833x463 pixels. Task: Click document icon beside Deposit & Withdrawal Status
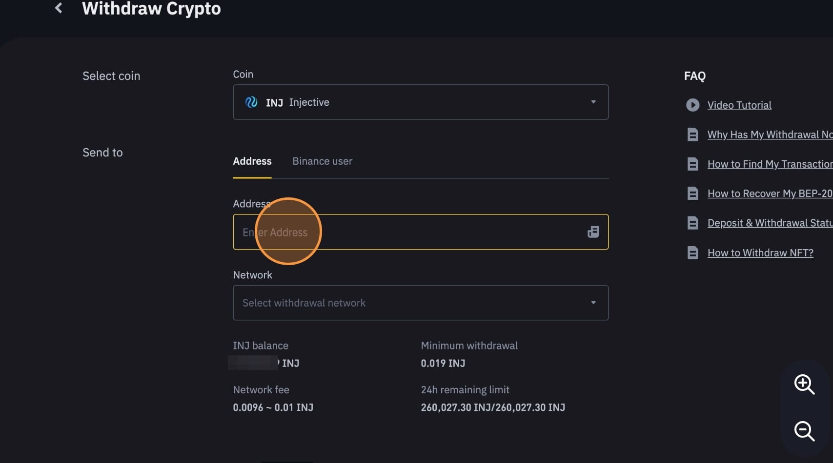click(692, 223)
